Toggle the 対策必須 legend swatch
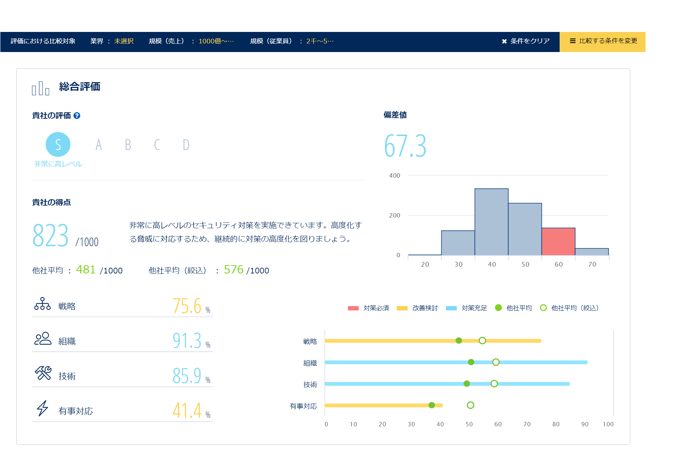The width and height of the screenshot is (675, 450). click(x=353, y=308)
